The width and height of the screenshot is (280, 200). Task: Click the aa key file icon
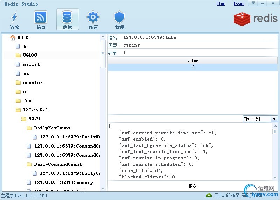pos(18,73)
